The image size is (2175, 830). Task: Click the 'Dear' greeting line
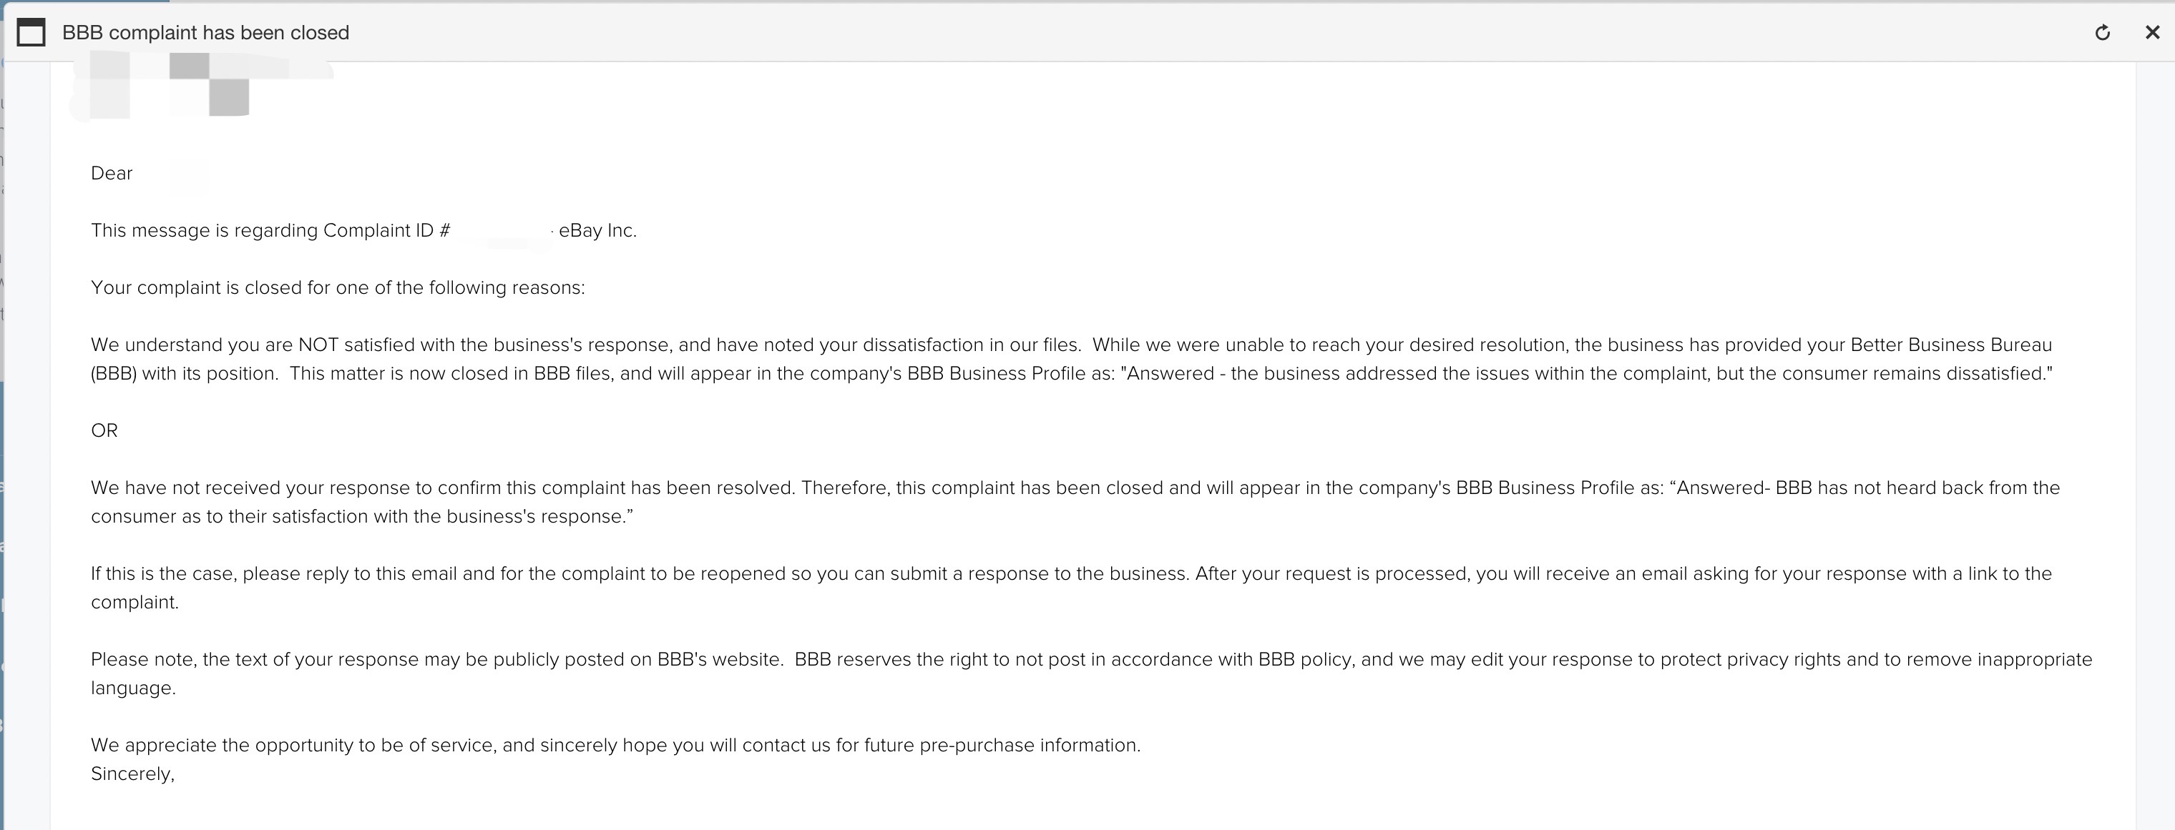111,173
